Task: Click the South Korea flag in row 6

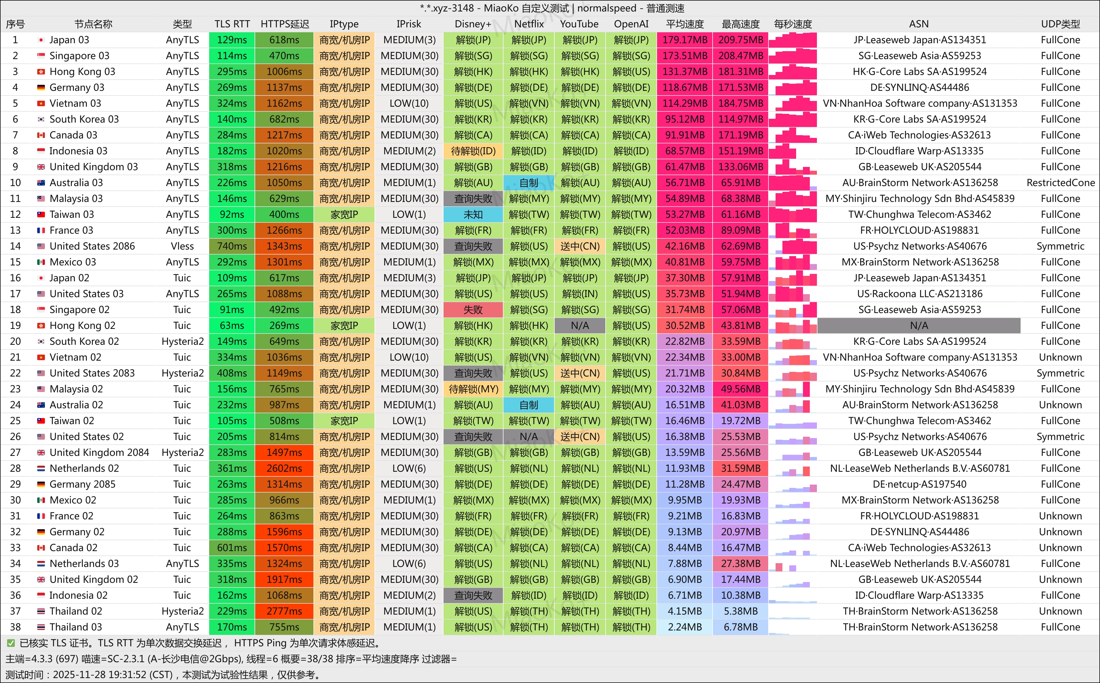Action: coord(41,119)
